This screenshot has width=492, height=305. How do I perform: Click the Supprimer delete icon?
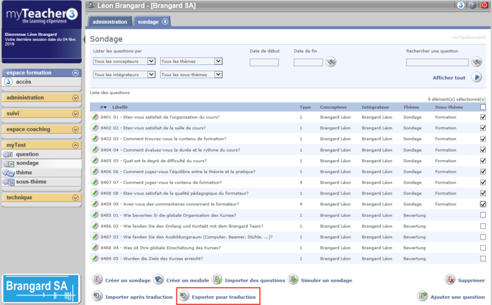point(450,280)
